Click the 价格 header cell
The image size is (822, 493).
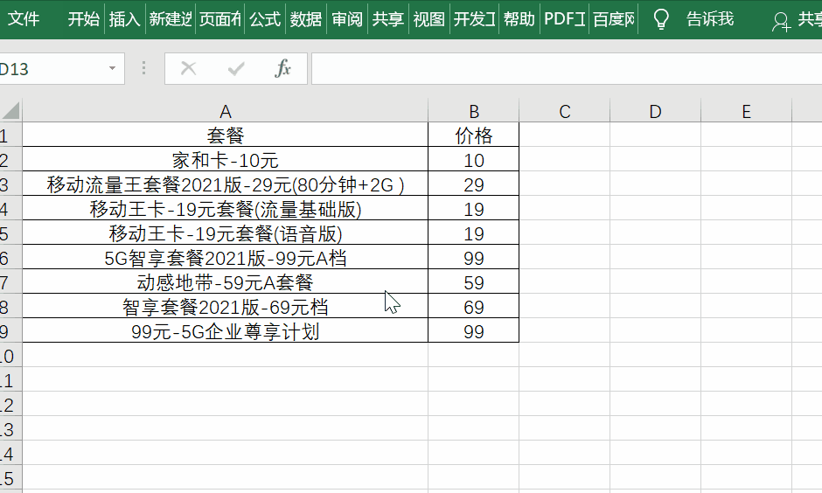click(474, 135)
